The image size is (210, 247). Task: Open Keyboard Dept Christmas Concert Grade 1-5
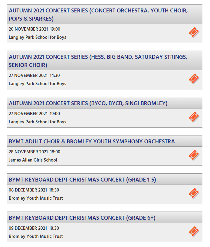[82, 180]
